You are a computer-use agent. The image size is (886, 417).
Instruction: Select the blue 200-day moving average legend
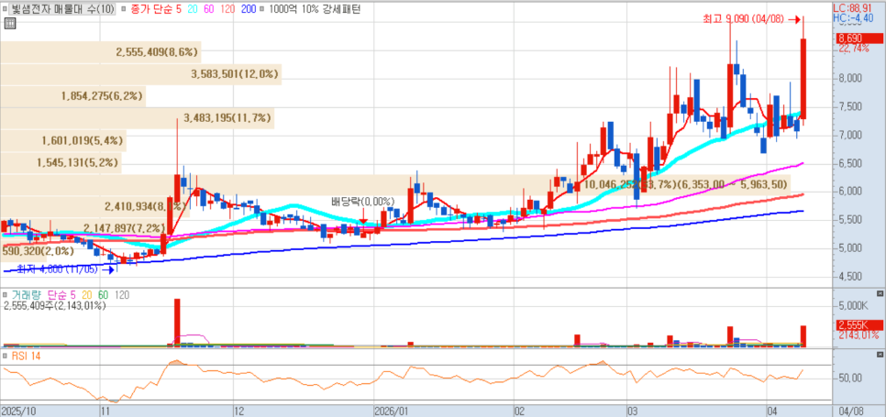point(248,9)
